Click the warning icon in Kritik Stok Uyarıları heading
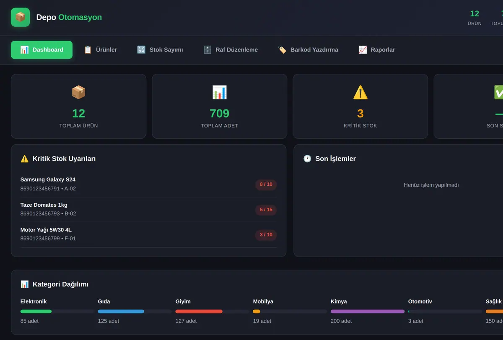Viewport: 503px width, 340px height. (25, 159)
